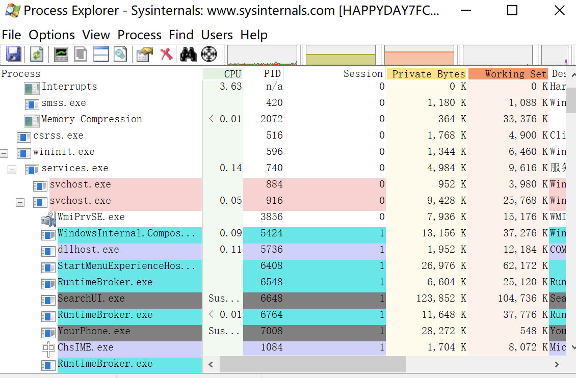576x378 pixels.
Task: Click the Memory Compression row icon
Action: (x=32, y=121)
